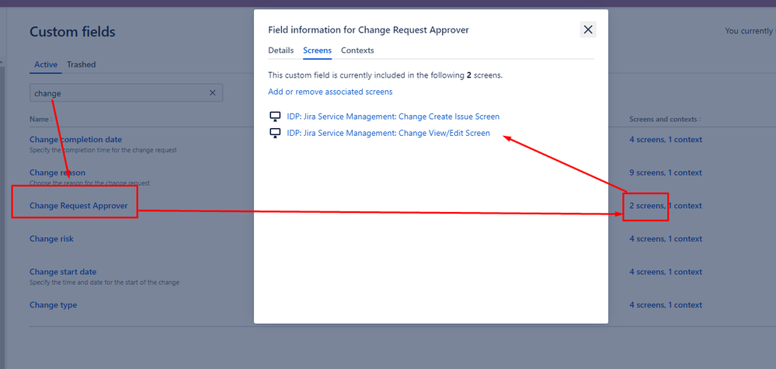
Task: Open the Change risk field
Action: point(51,239)
